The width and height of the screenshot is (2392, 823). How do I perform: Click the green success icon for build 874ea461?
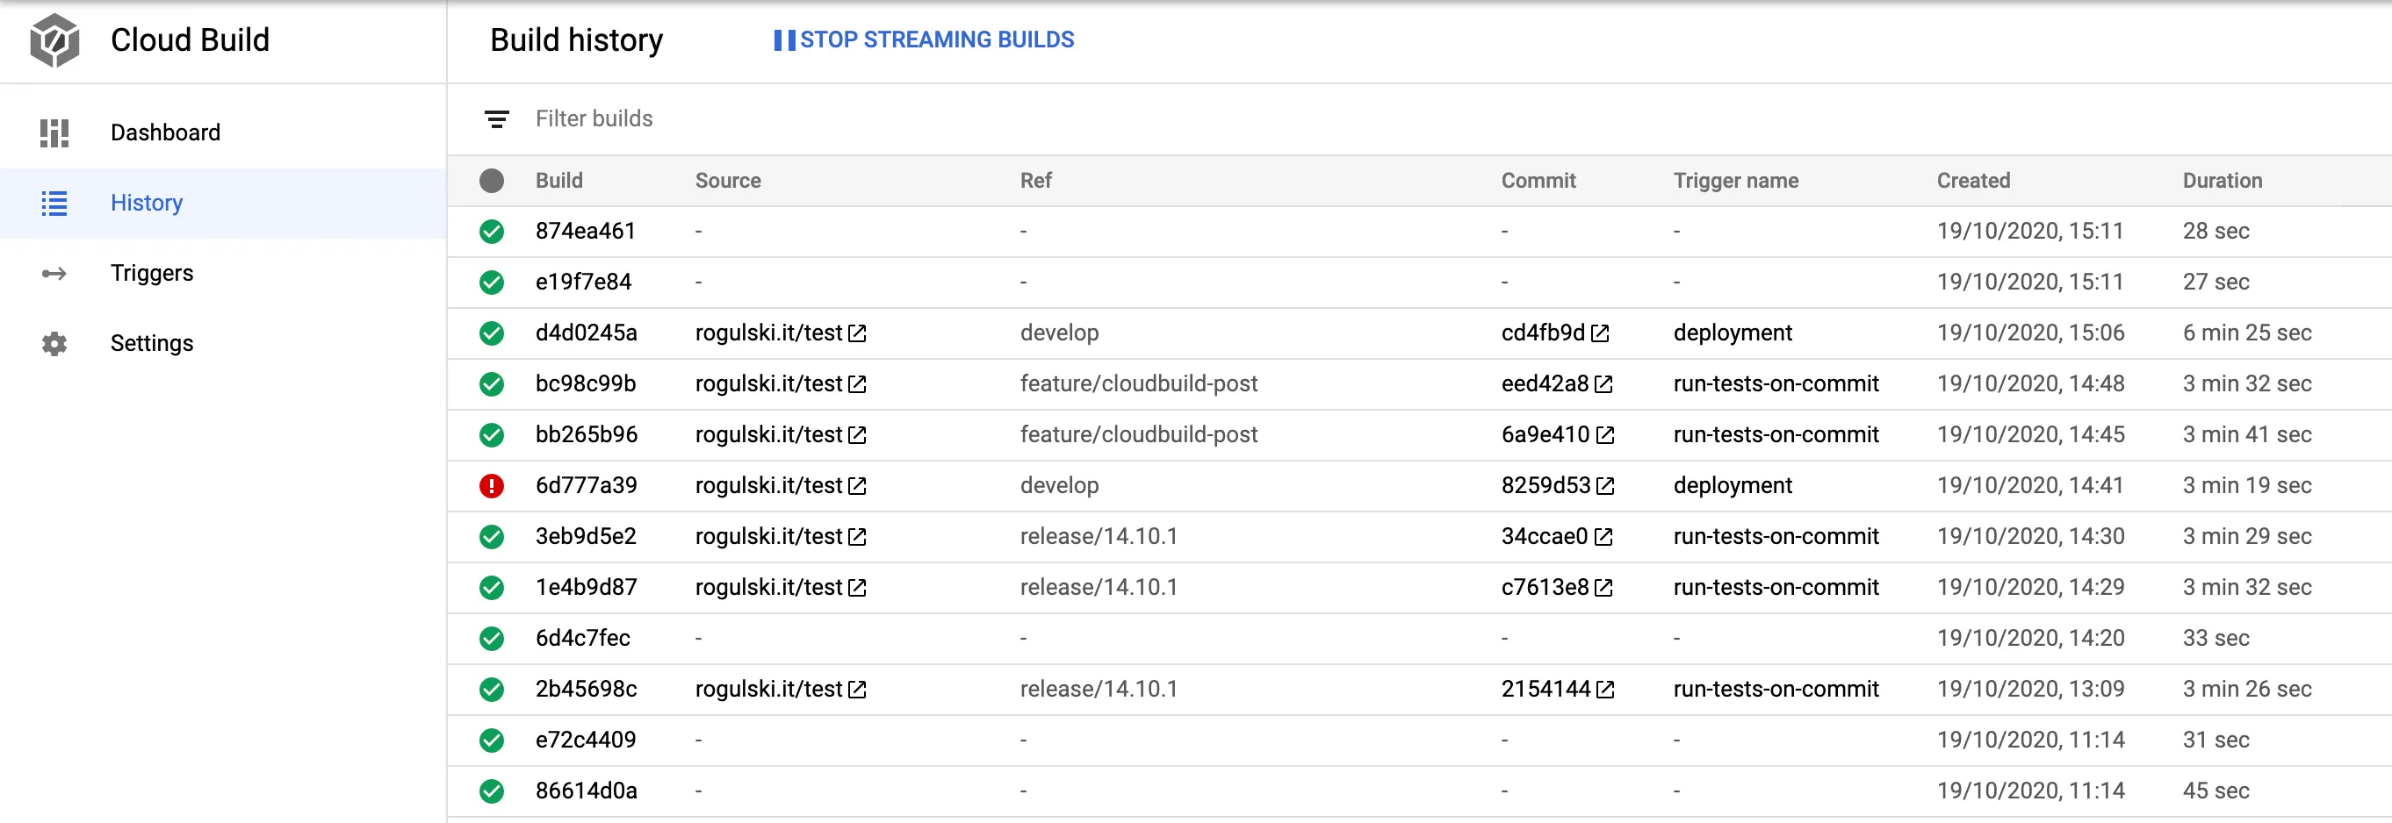pyautogui.click(x=491, y=231)
